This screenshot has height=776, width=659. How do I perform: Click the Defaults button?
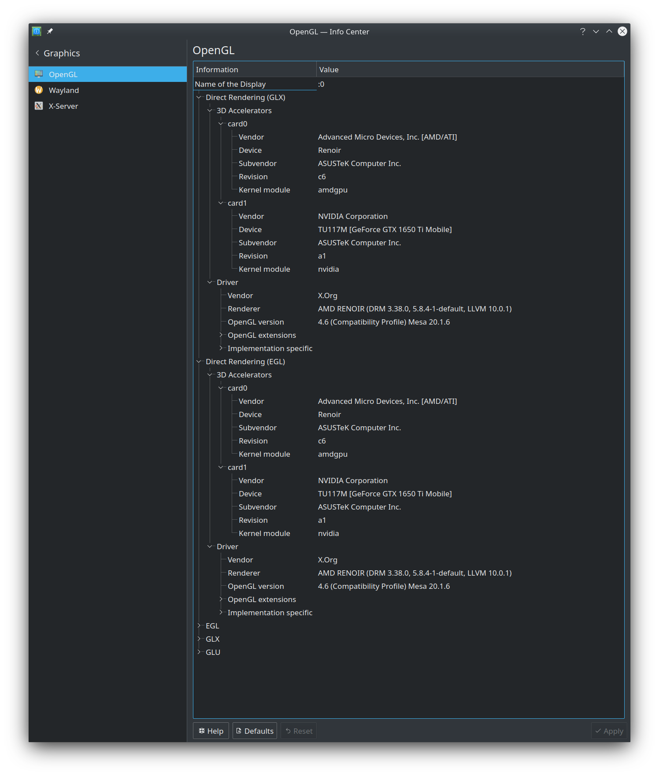coord(255,731)
